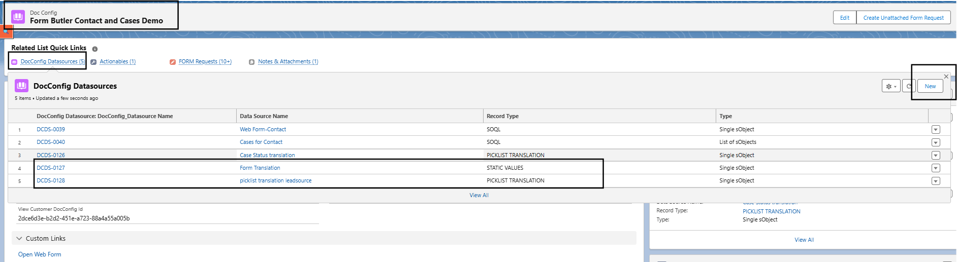Open FORM Requests (10+) quick link

coord(205,62)
